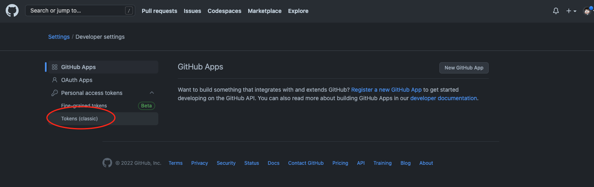Go to Pull requests

(160, 11)
